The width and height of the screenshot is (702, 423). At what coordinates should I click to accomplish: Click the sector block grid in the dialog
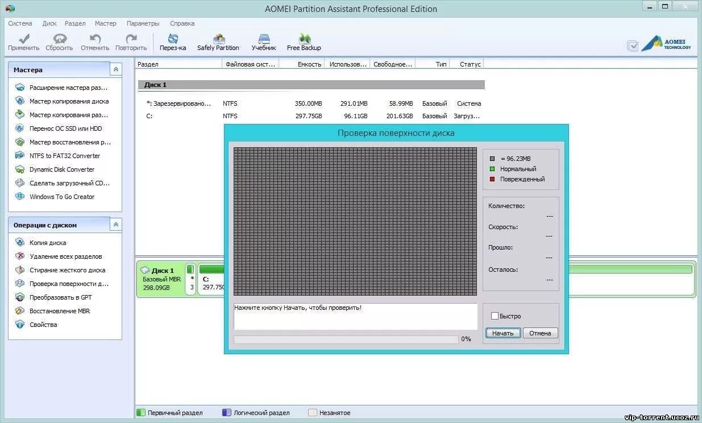click(355, 222)
